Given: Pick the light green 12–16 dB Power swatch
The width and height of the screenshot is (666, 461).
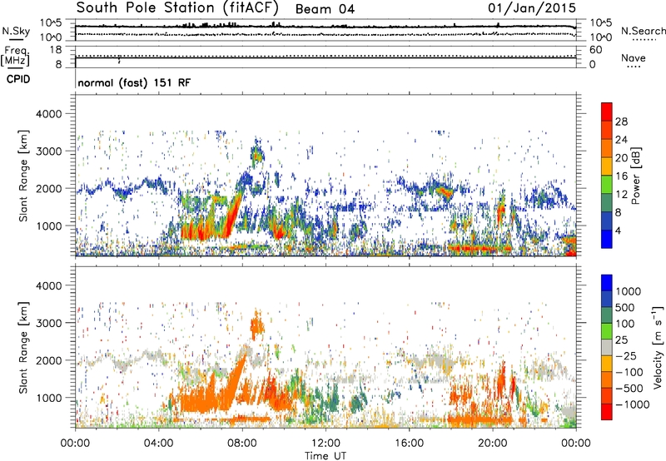Looking at the screenshot, I should [x=607, y=185].
